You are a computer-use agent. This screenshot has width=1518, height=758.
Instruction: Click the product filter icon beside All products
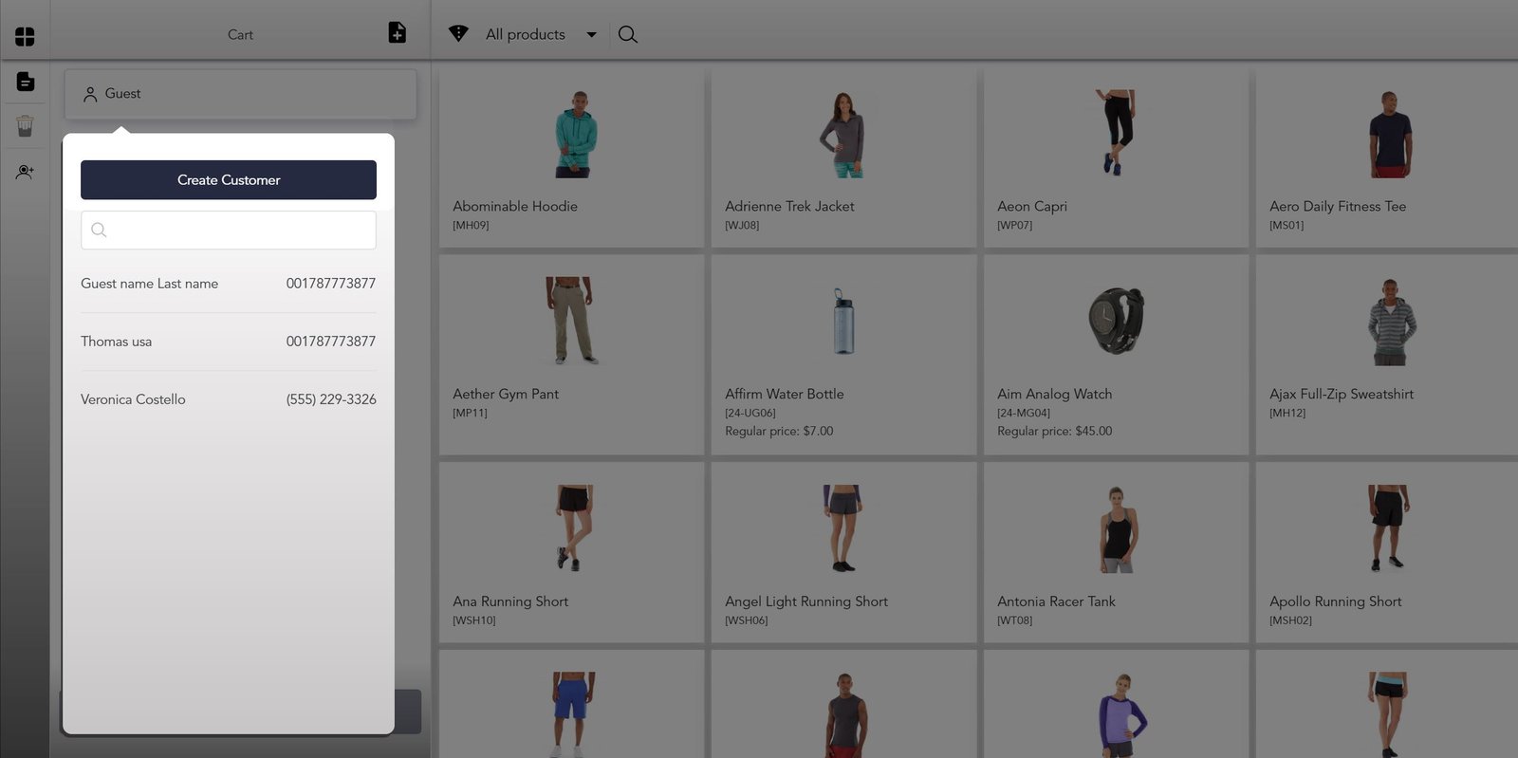point(458,33)
